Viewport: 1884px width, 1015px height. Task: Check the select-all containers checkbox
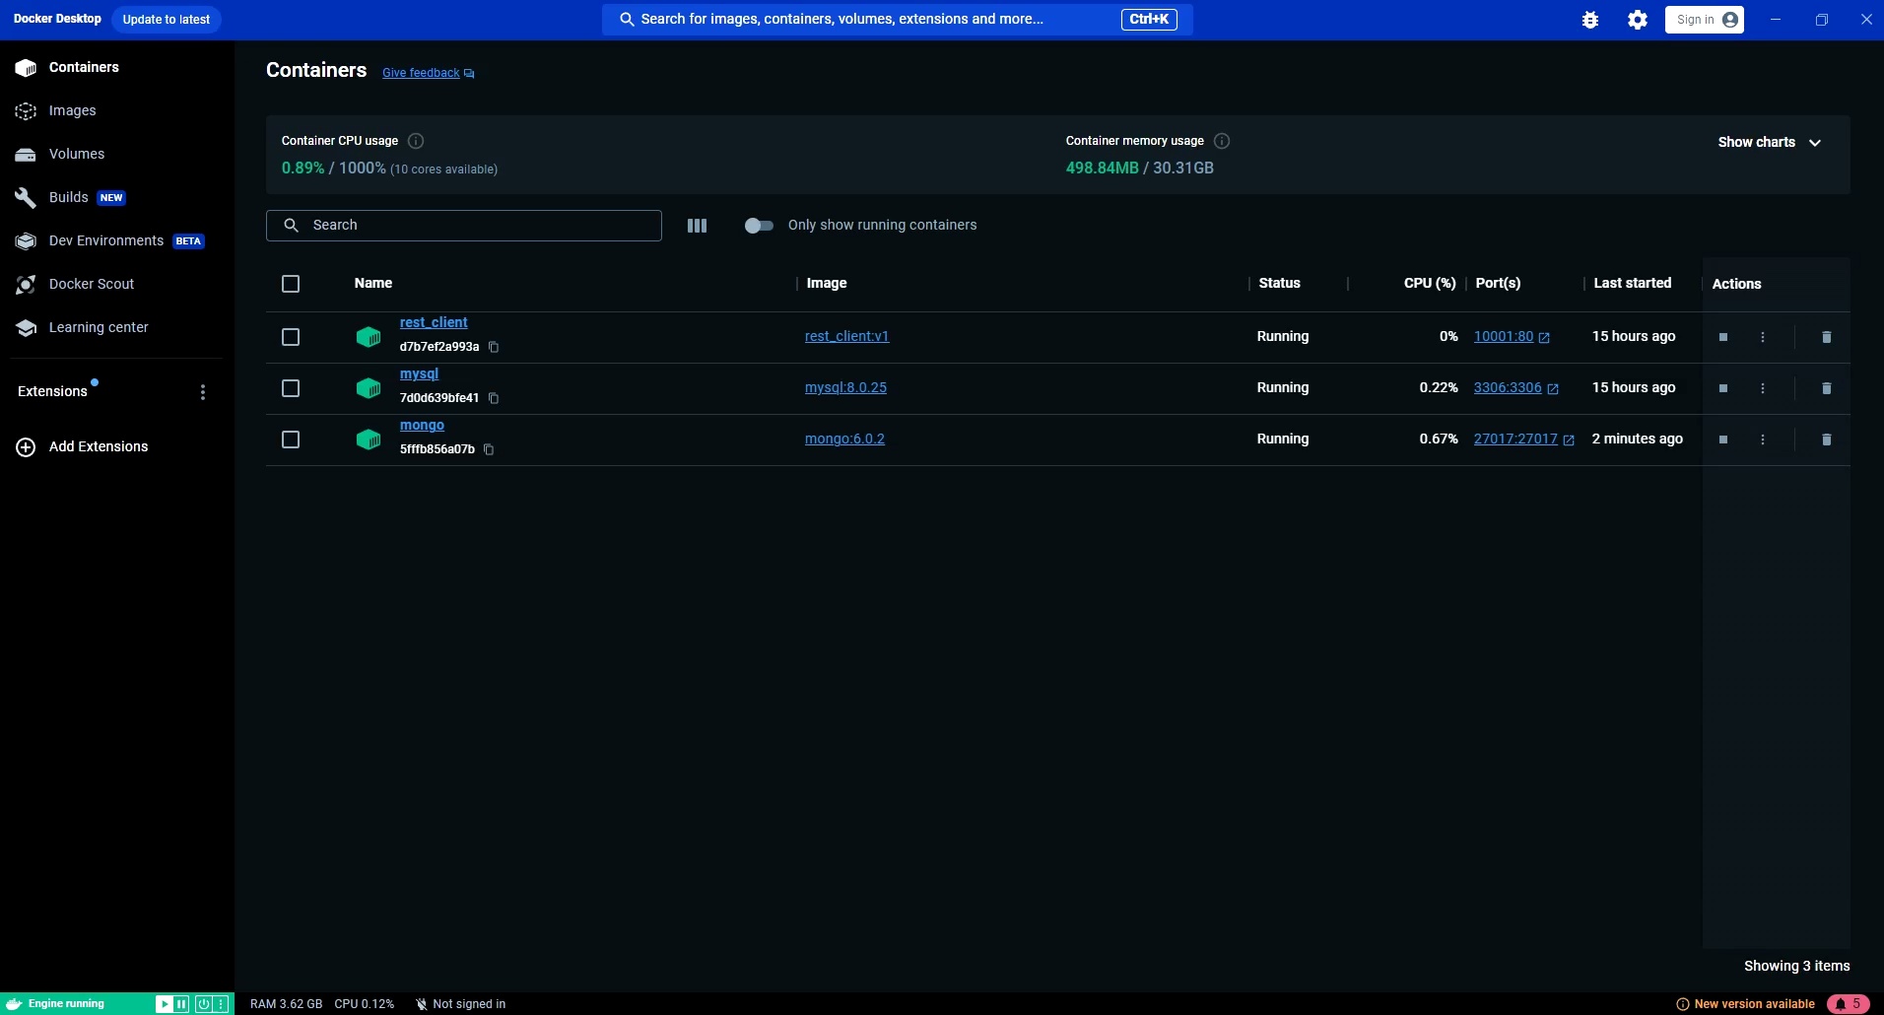click(291, 284)
